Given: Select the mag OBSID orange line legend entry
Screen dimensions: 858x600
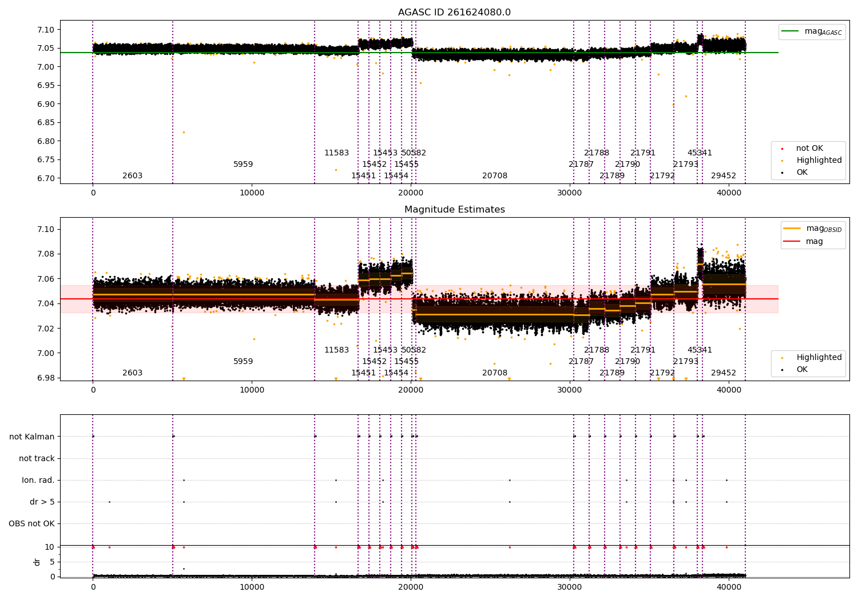Looking at the screenshot, I should click(x=813, y=229).
